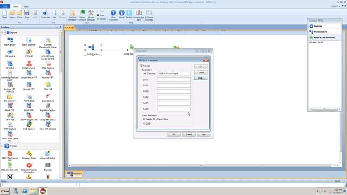Select the EFI SendMe capture component

[10, 53]
